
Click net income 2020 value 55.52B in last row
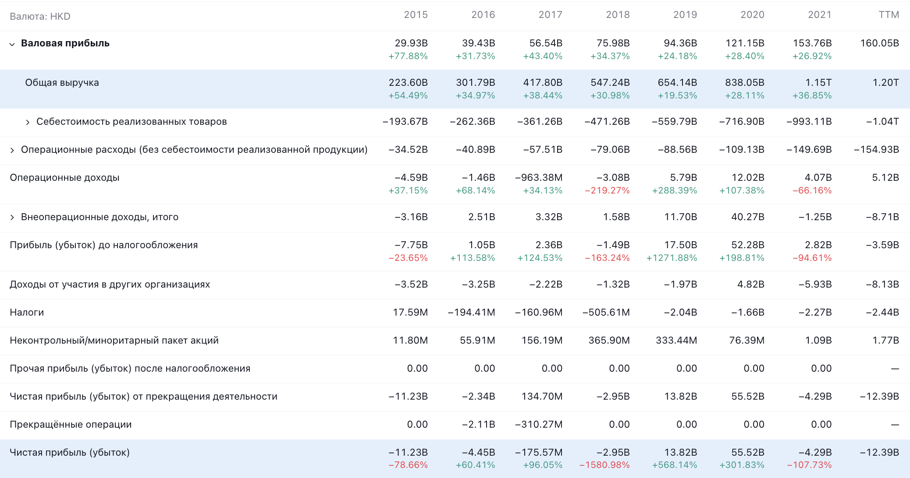pos(748,453)
